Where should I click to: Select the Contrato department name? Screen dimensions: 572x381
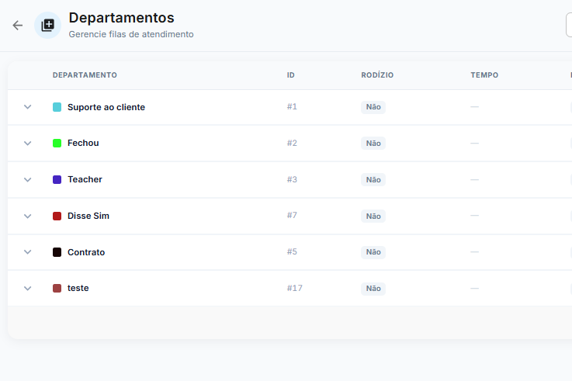(86, 252)
